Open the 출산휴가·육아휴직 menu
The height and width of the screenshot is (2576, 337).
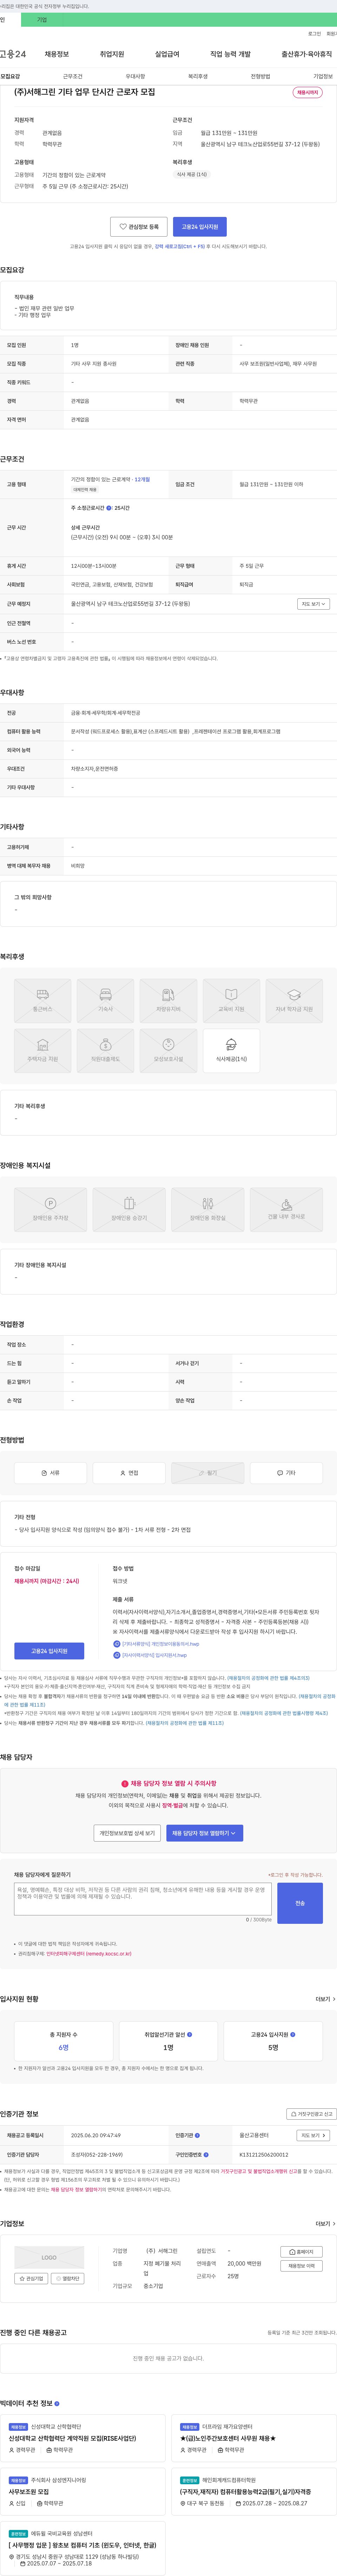click(x=307, y=54)
